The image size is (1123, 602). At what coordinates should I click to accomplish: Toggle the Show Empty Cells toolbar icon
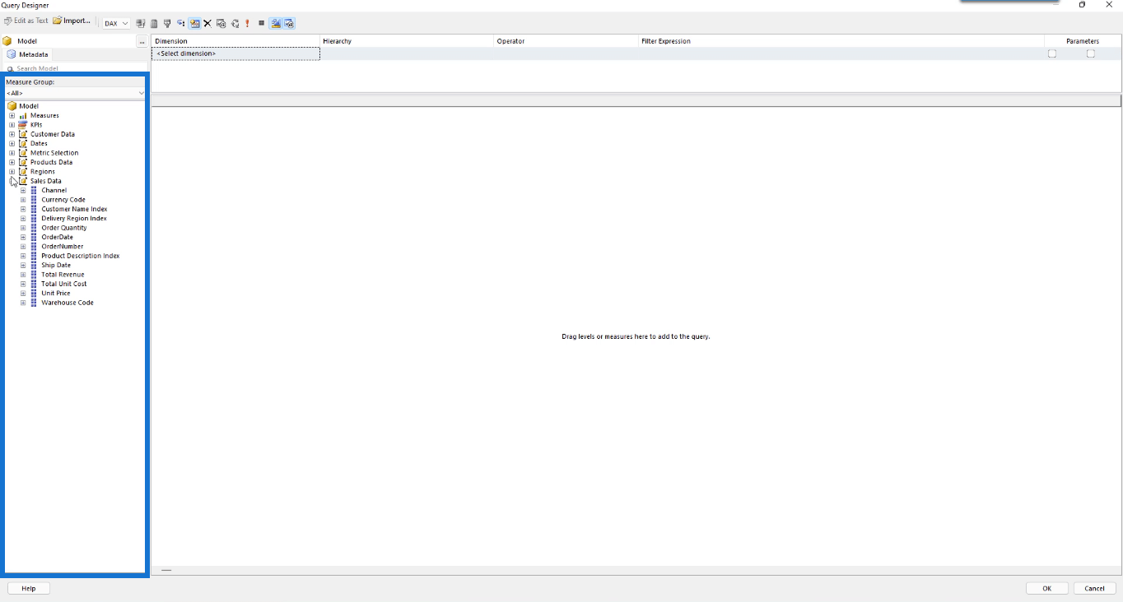tap(167, 23)
